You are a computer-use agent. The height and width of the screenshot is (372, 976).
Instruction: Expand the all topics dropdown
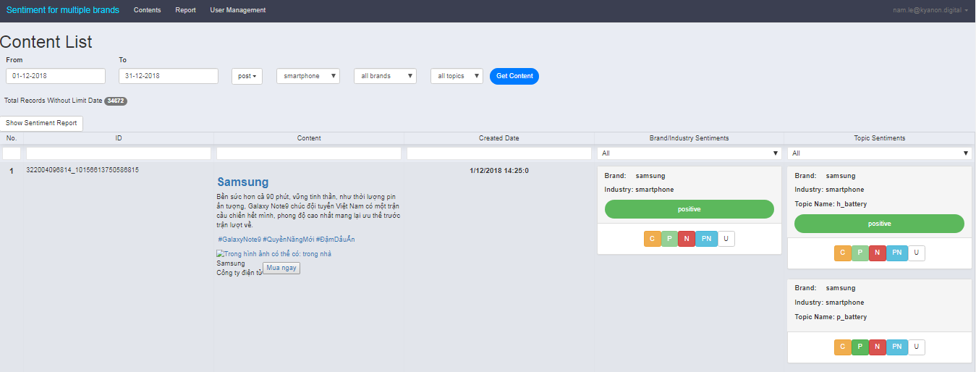pyautogui.click(x=457, y=76)
